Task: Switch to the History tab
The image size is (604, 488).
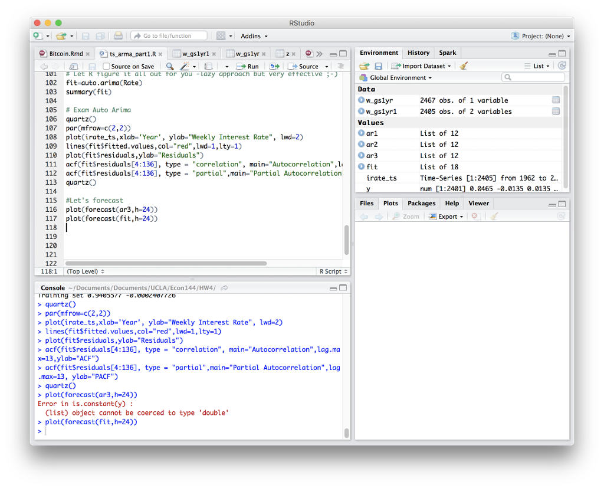Action: (418, 53)
